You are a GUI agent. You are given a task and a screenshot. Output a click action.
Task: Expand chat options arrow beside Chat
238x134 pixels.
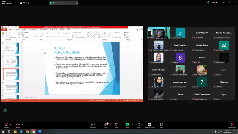110,124
